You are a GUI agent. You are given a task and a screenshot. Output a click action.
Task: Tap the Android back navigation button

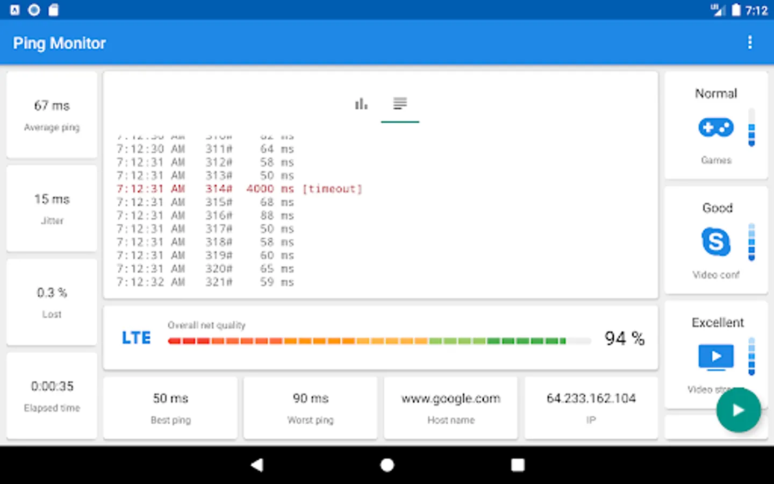coord(257,465)
